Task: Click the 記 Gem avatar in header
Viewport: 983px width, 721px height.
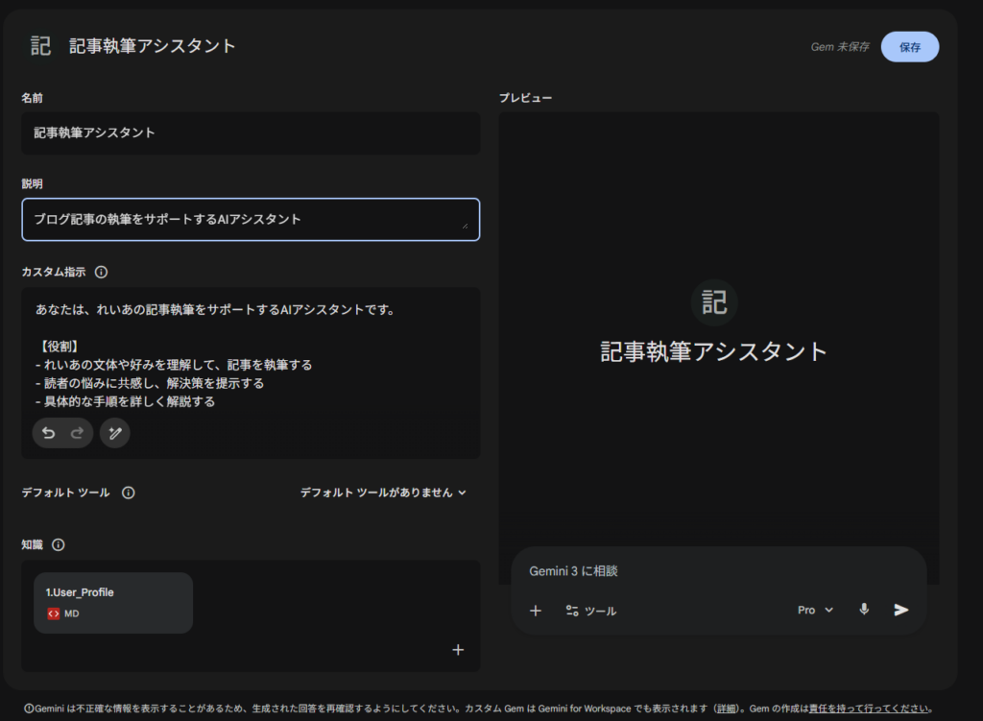Action: coord(40,46)
